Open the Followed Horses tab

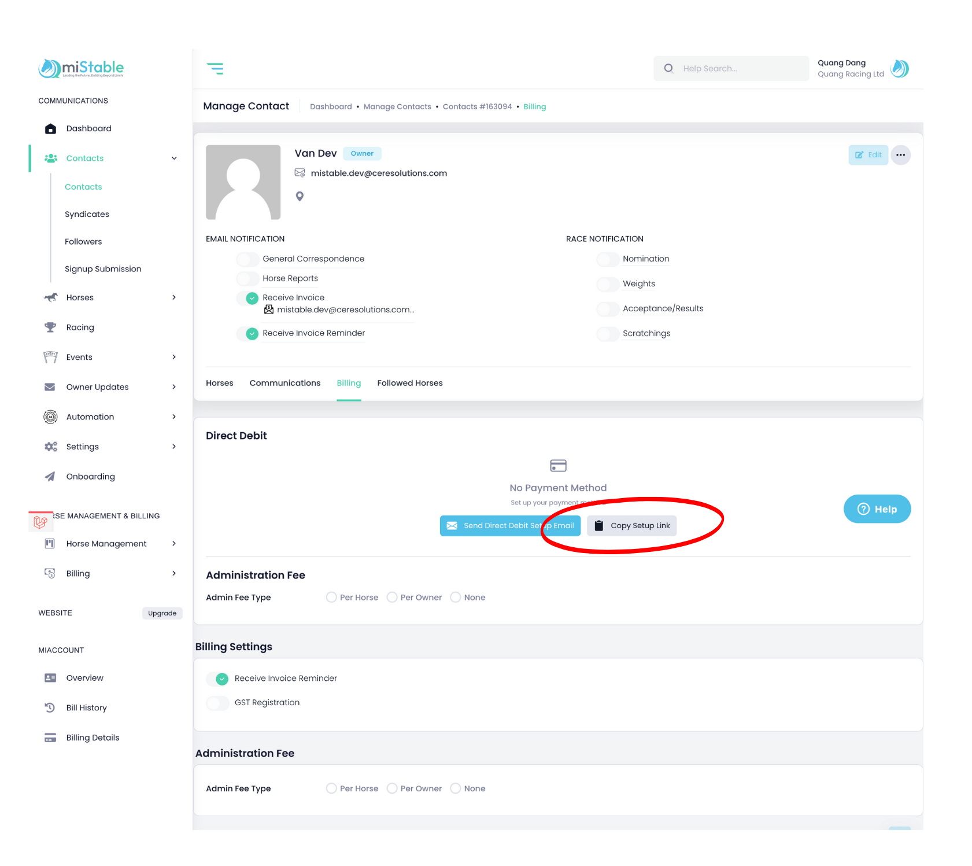click(x=409, y=383)
